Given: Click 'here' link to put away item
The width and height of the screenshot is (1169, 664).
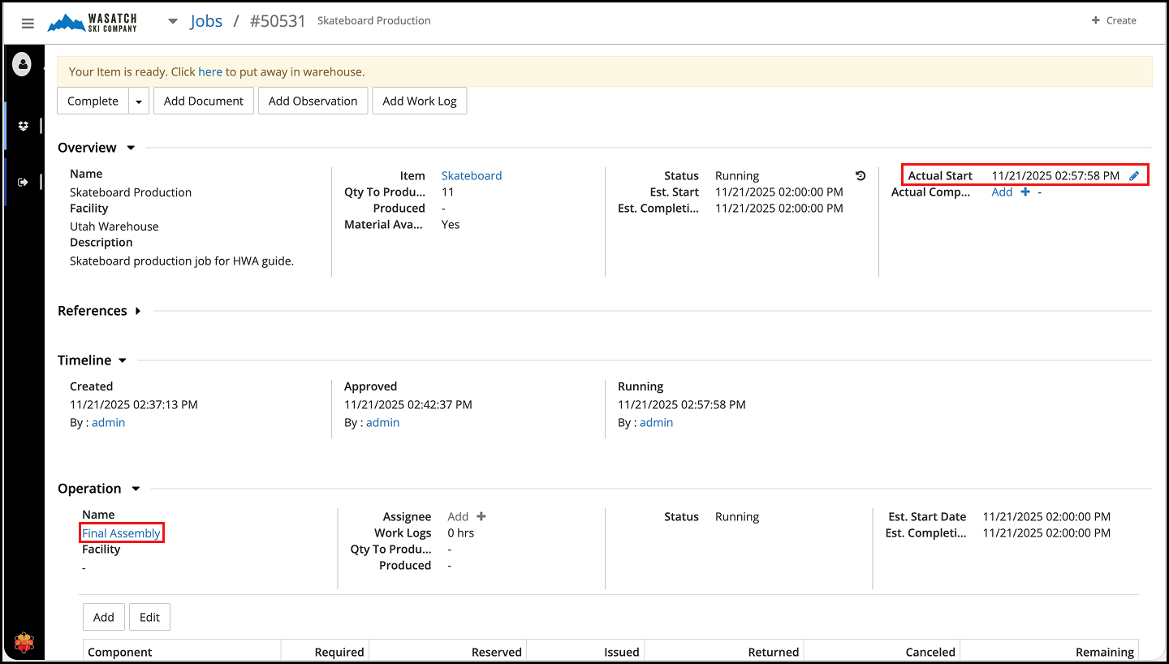Looking at the screenshot, I should tap(209, 71).
